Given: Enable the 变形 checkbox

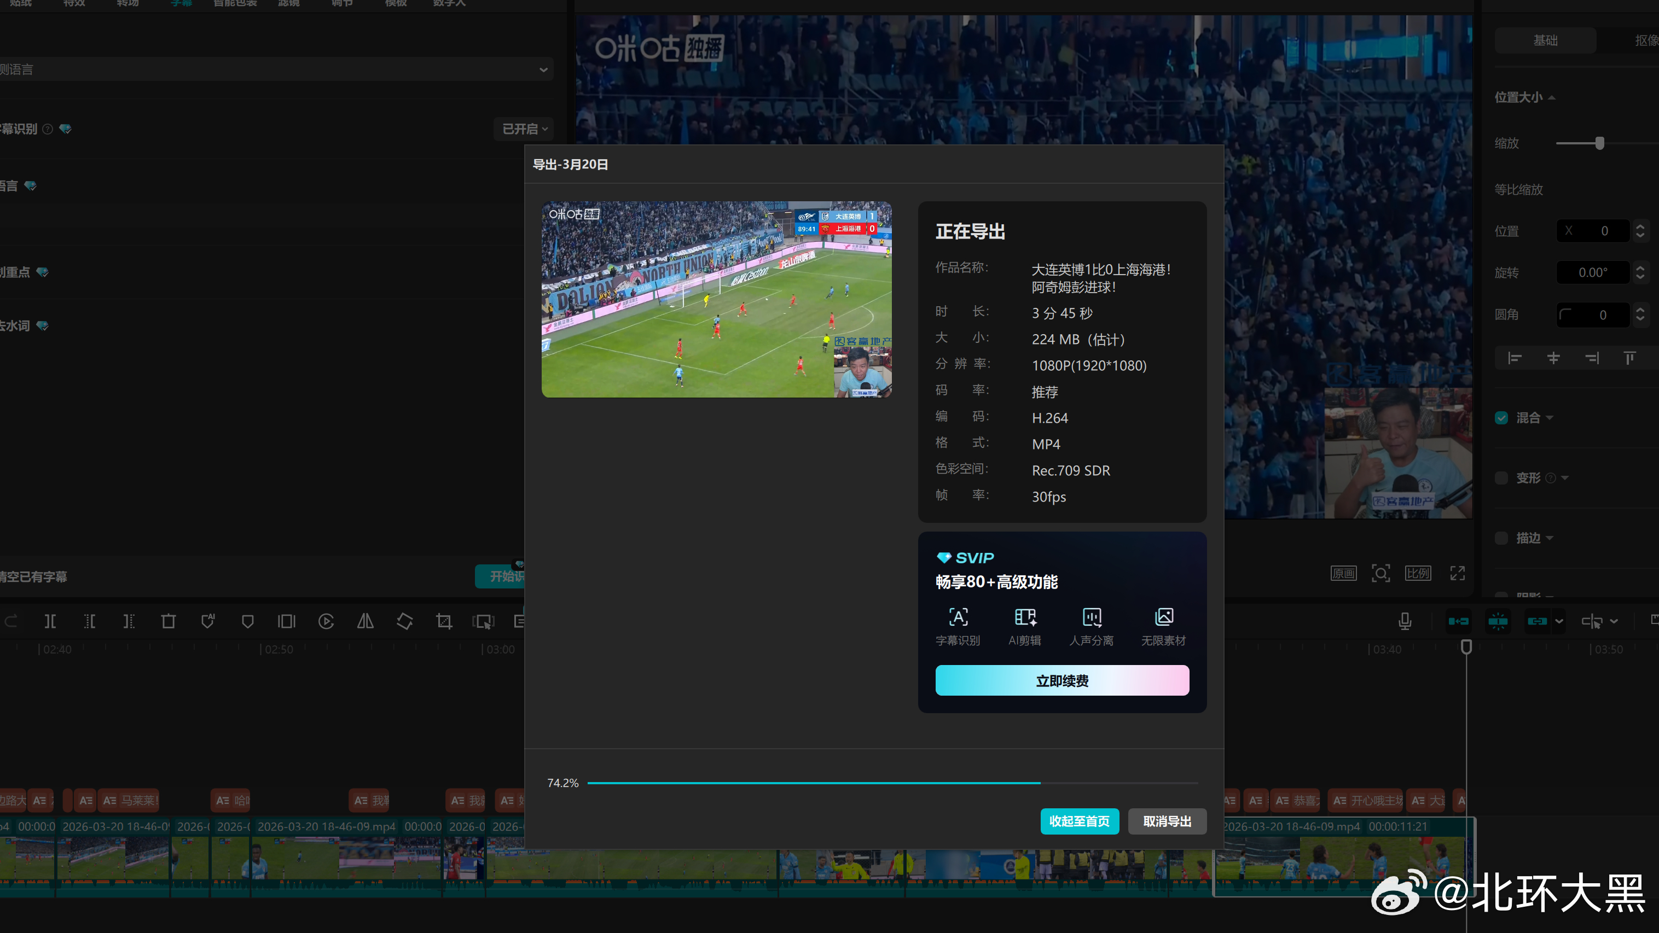Looking at the screenshot, I should 1501,478.
